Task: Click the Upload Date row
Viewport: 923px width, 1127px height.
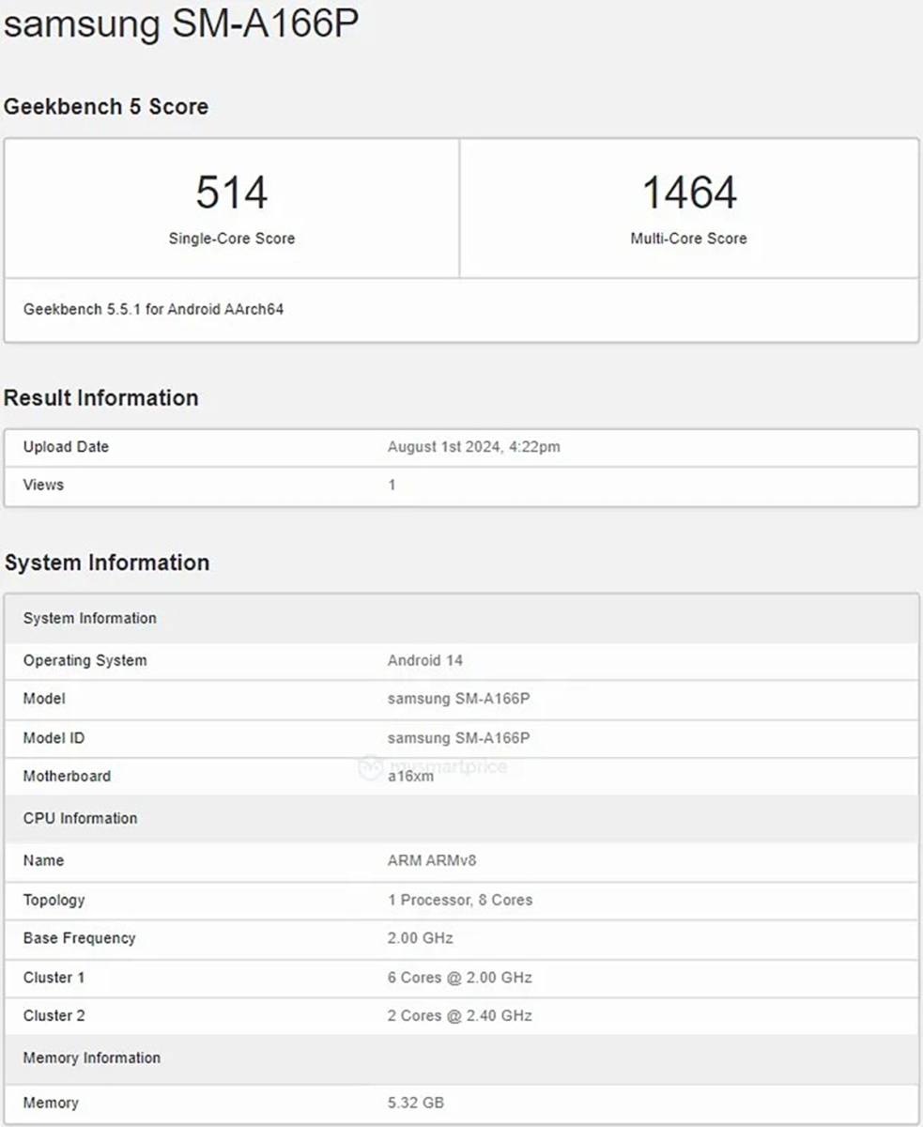Action: tap(282, 447)
